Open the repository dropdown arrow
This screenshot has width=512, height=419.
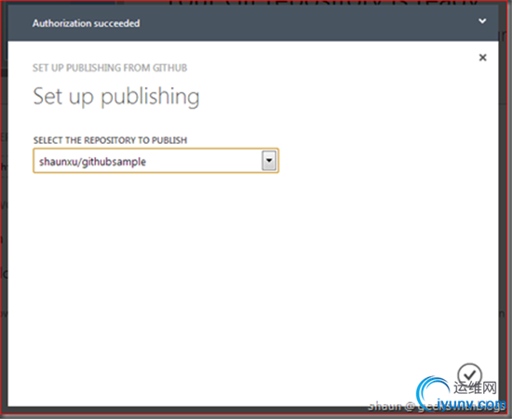[x=269, y=161]
